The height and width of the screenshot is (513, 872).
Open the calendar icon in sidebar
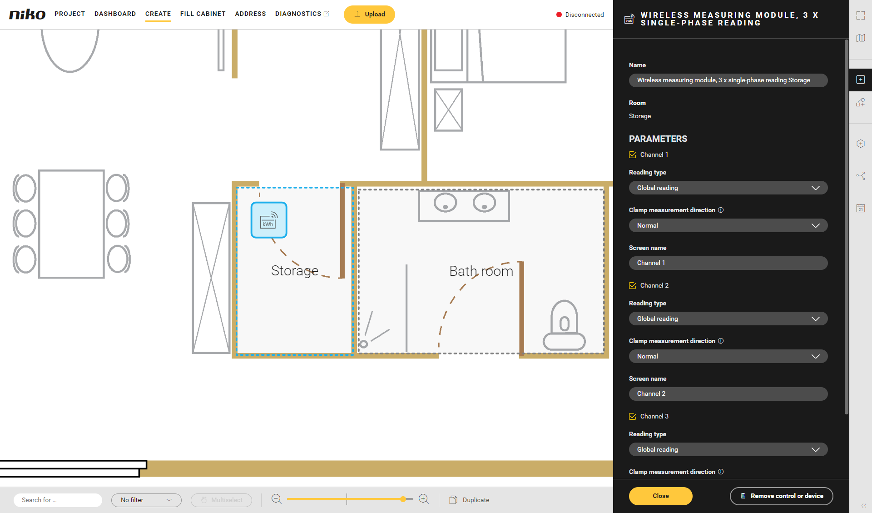click(x=860, y=208)
